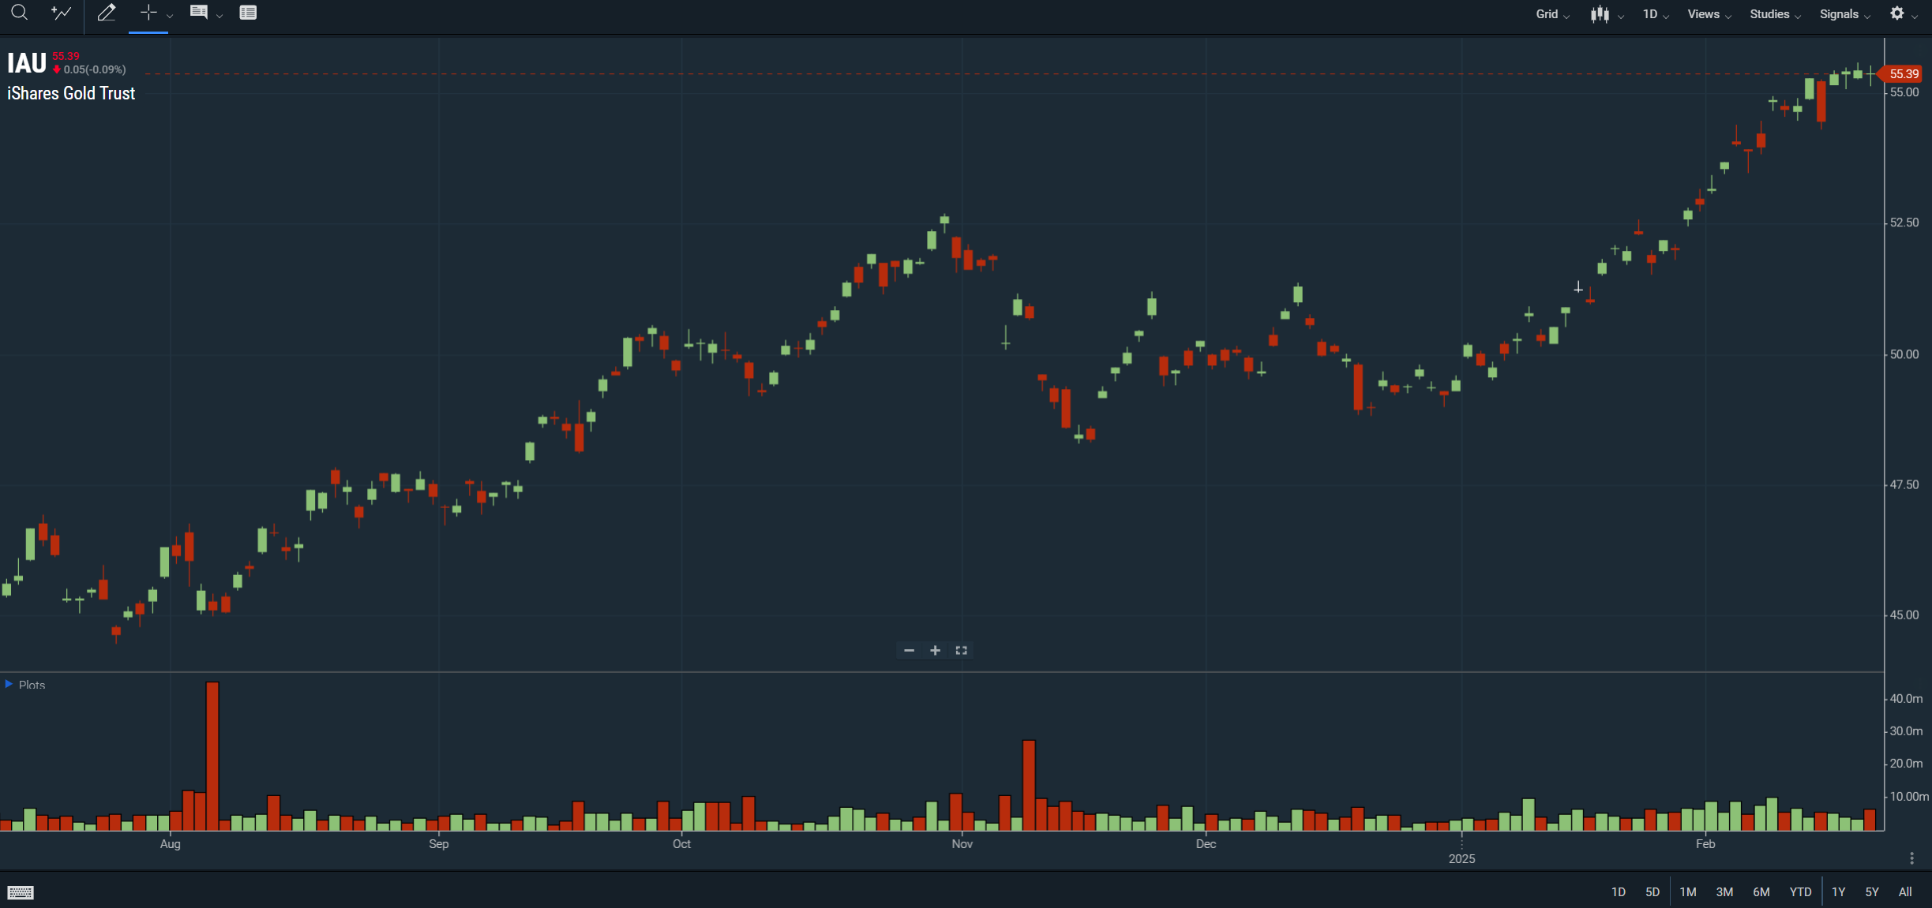Click the tallest August volume bar
1932x908 pixels.
[212, 756]
